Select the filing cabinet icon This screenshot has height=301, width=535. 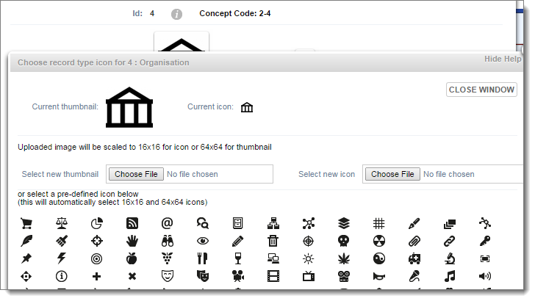tap(238, 224)
